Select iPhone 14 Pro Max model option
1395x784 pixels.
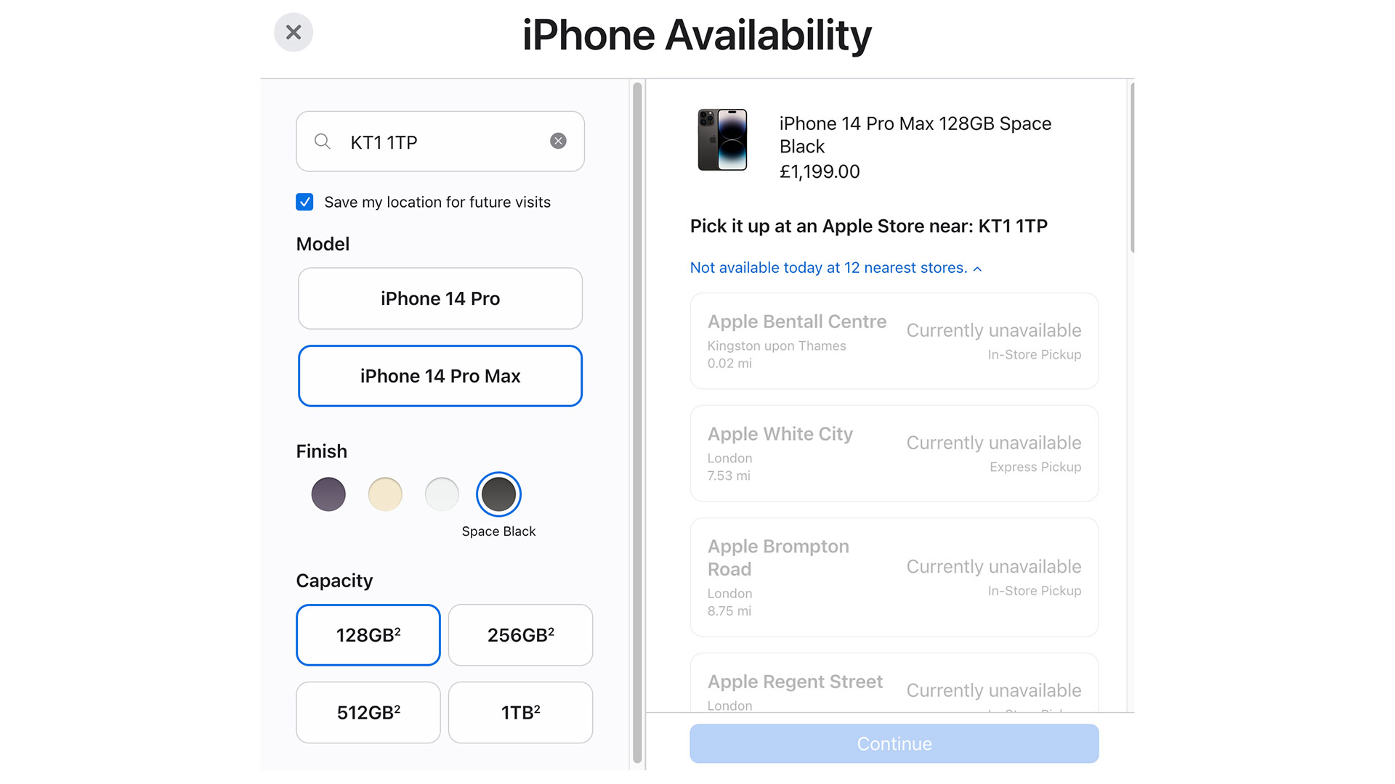[440, 375]
